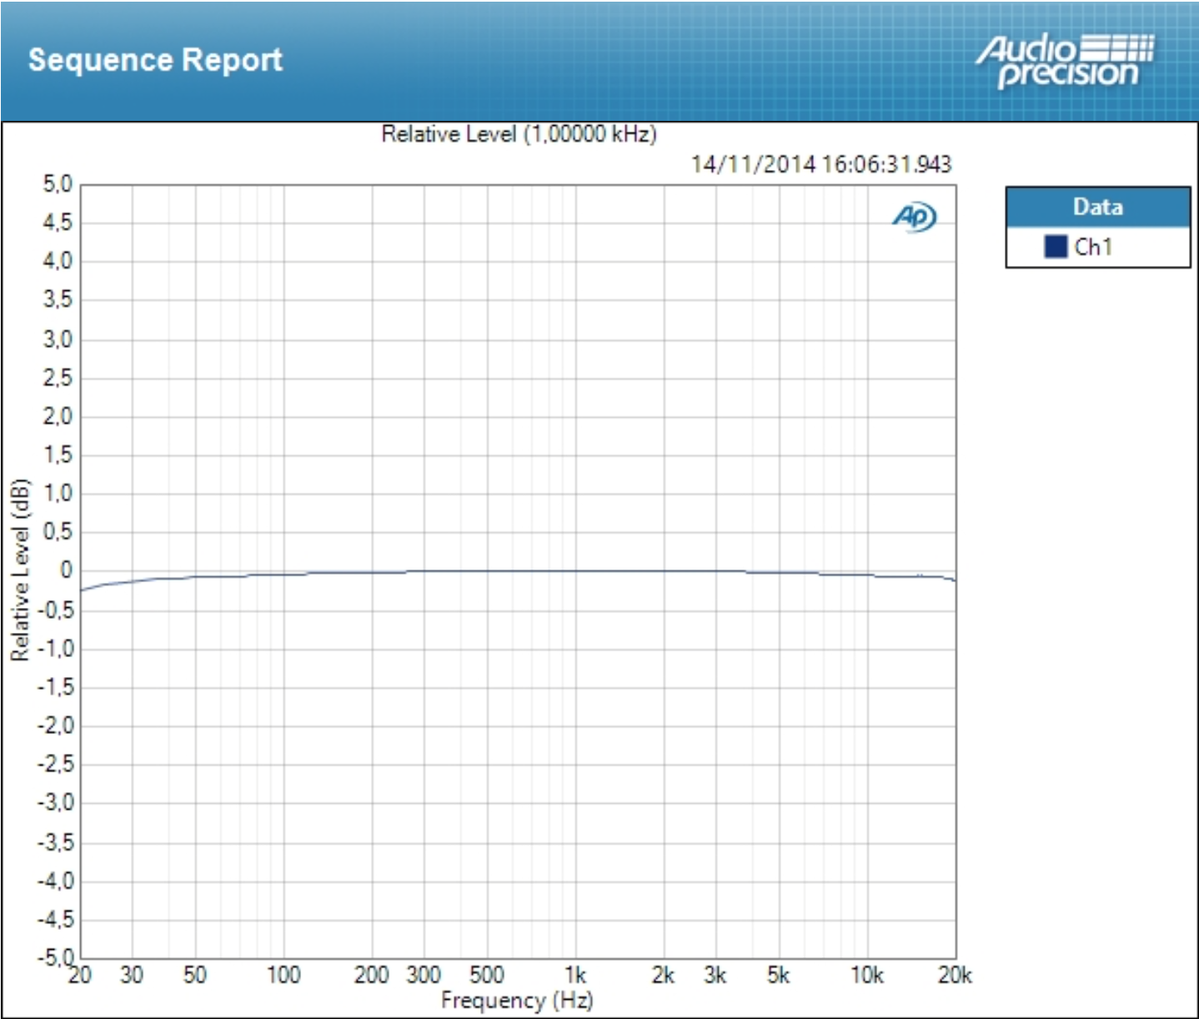The height and width of the screenshot is (1019, 1199).
Task: Select the Ch1 blue color swatch
Action: point(1056,247)
